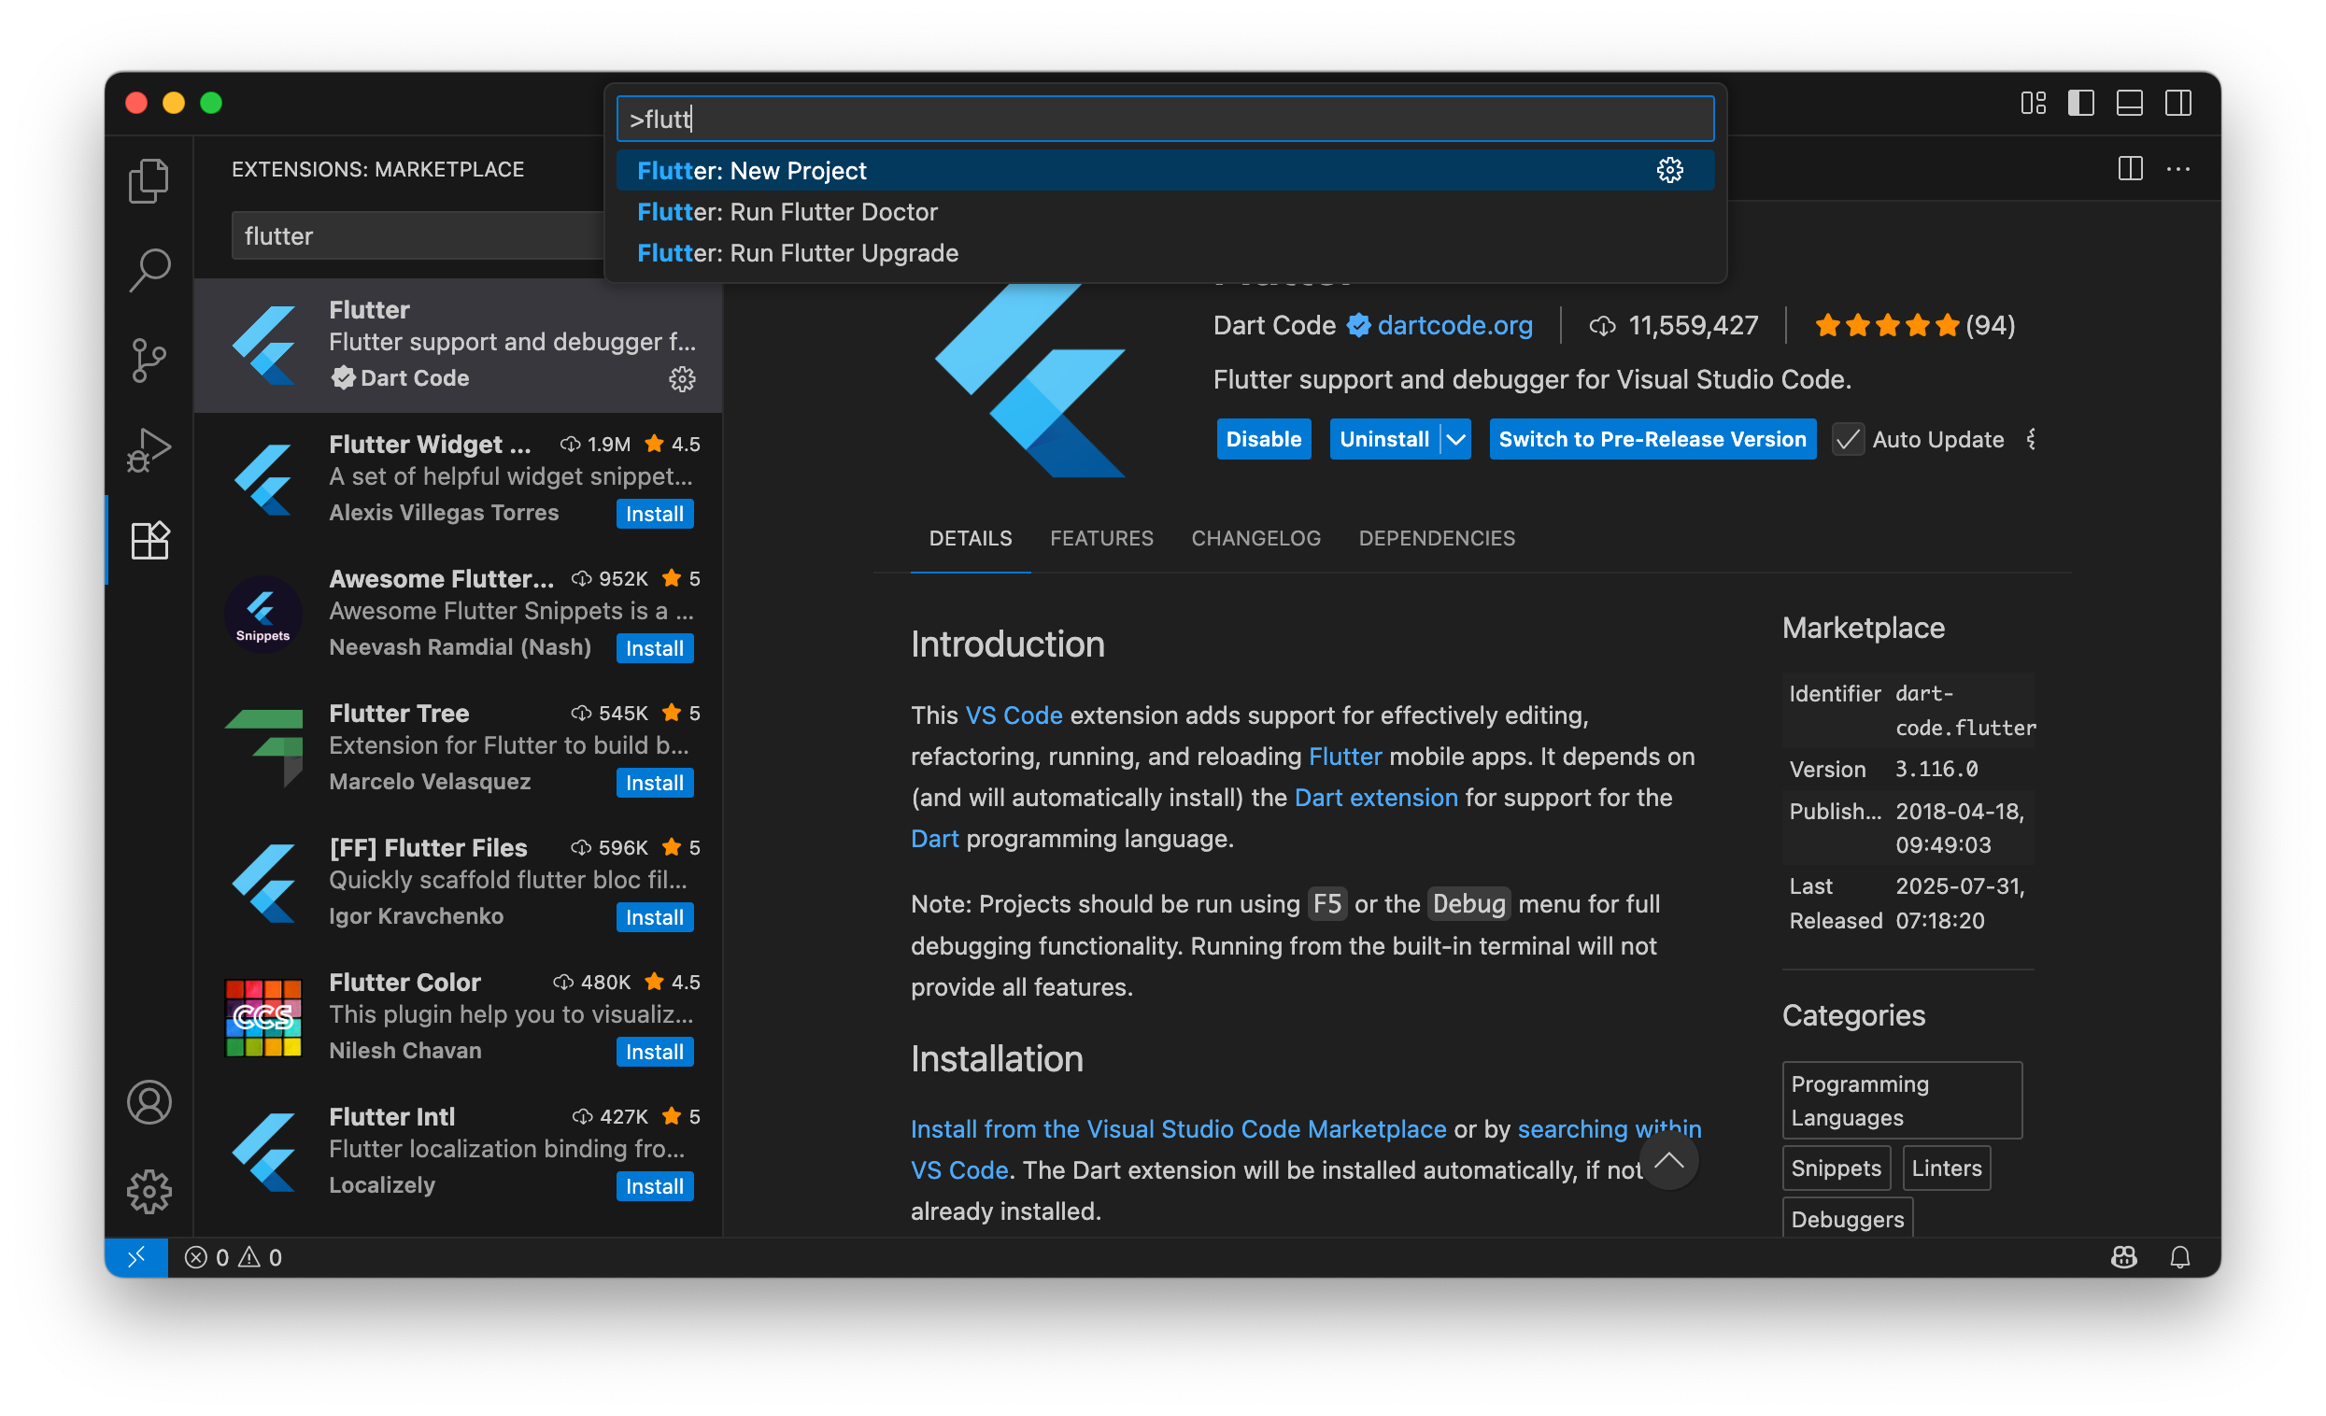This screenshot has width=2326, height=1416.
Task: Open the editor More Actions ellipsis
Action: [2177, 169]
